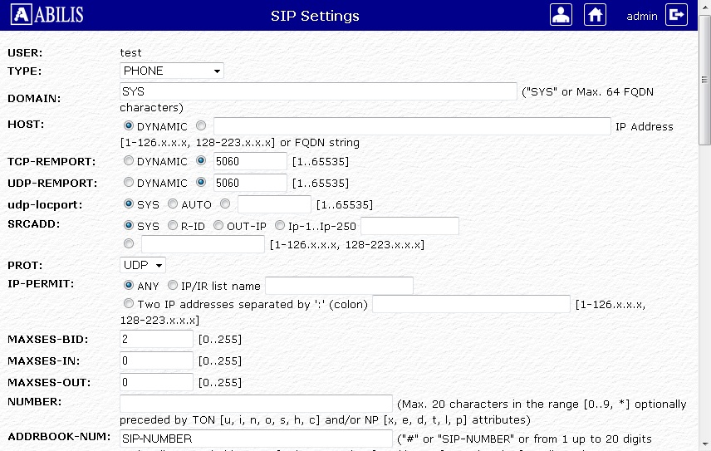Viewport: 711px width, 451px height.
Task: Select DYNAMIC radio for TCP-REMPORT
Action: (x=129, y=161)
